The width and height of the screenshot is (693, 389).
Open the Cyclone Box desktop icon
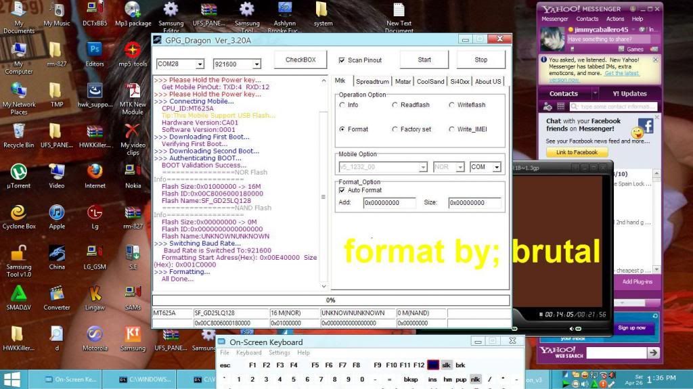tap(18, 214)
